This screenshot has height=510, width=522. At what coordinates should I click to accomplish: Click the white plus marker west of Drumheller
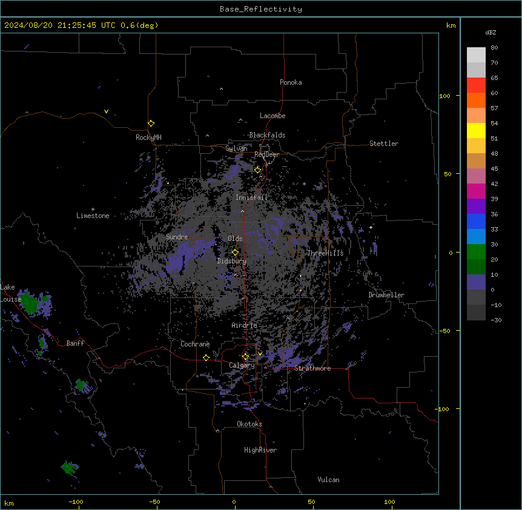371,227
